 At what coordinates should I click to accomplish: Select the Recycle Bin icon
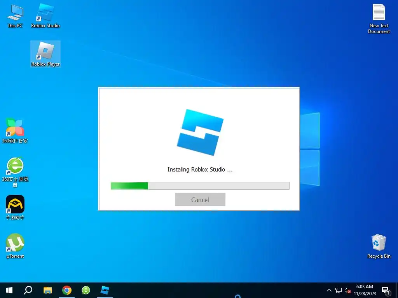379,246
